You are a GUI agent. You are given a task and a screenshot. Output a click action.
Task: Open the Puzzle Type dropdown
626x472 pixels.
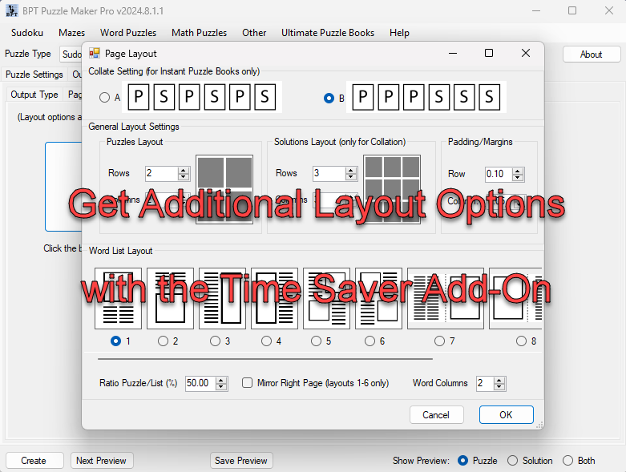(x=71, y=54)
